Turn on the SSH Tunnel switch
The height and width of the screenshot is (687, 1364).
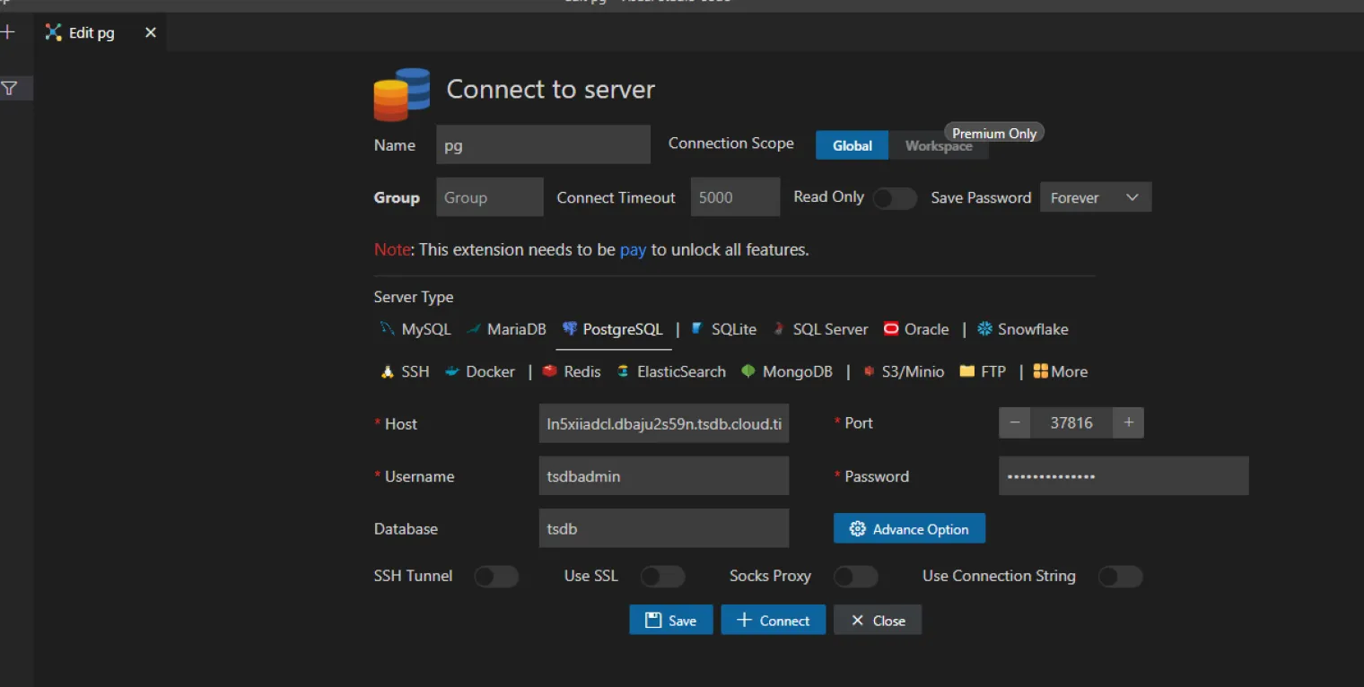click(496, 577)
